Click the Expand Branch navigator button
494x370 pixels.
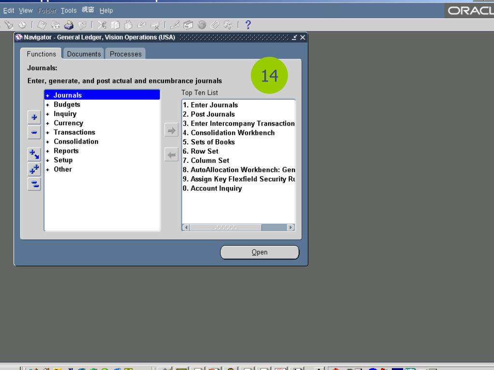[34, 154]
